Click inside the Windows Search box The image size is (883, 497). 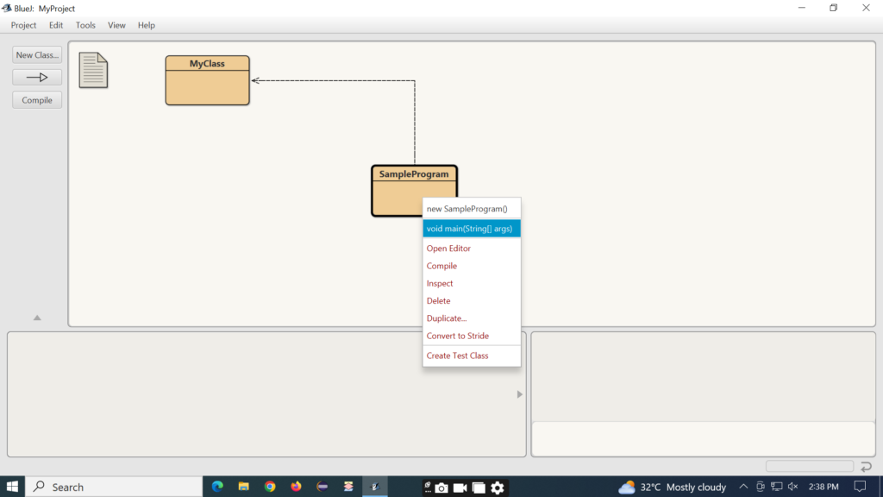112,486
